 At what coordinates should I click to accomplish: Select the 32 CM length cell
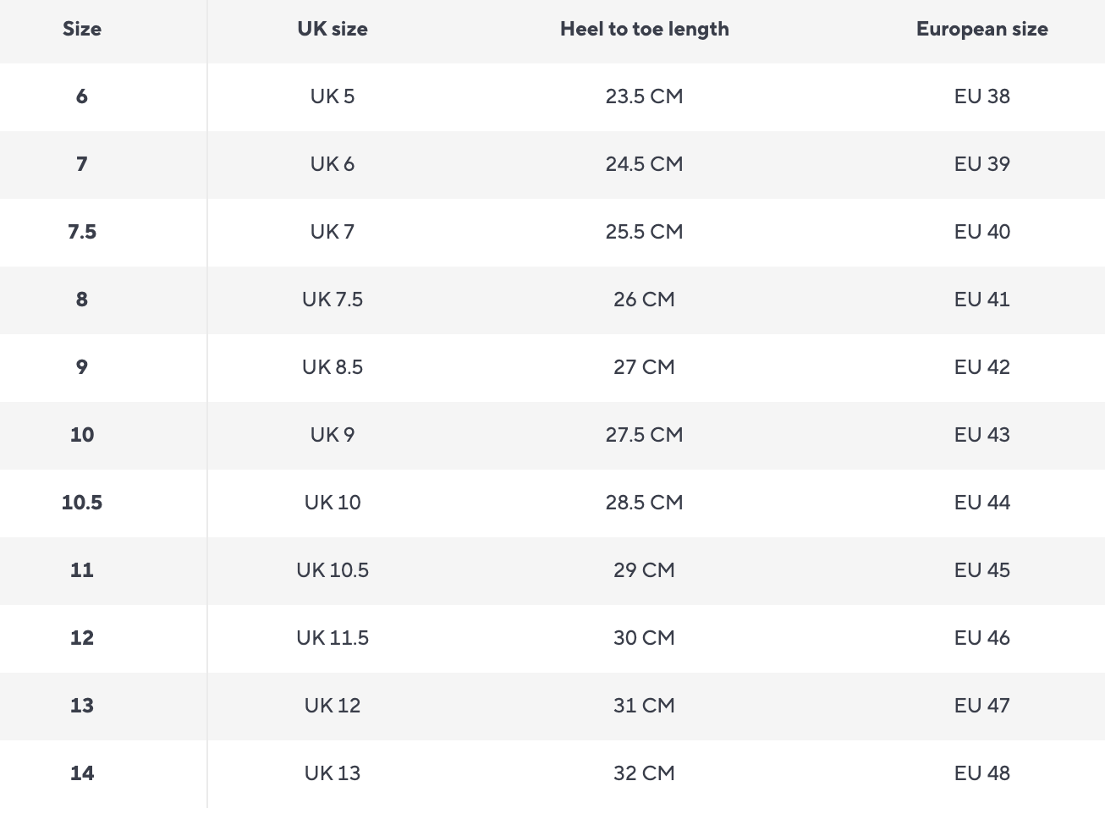[644, 773]
